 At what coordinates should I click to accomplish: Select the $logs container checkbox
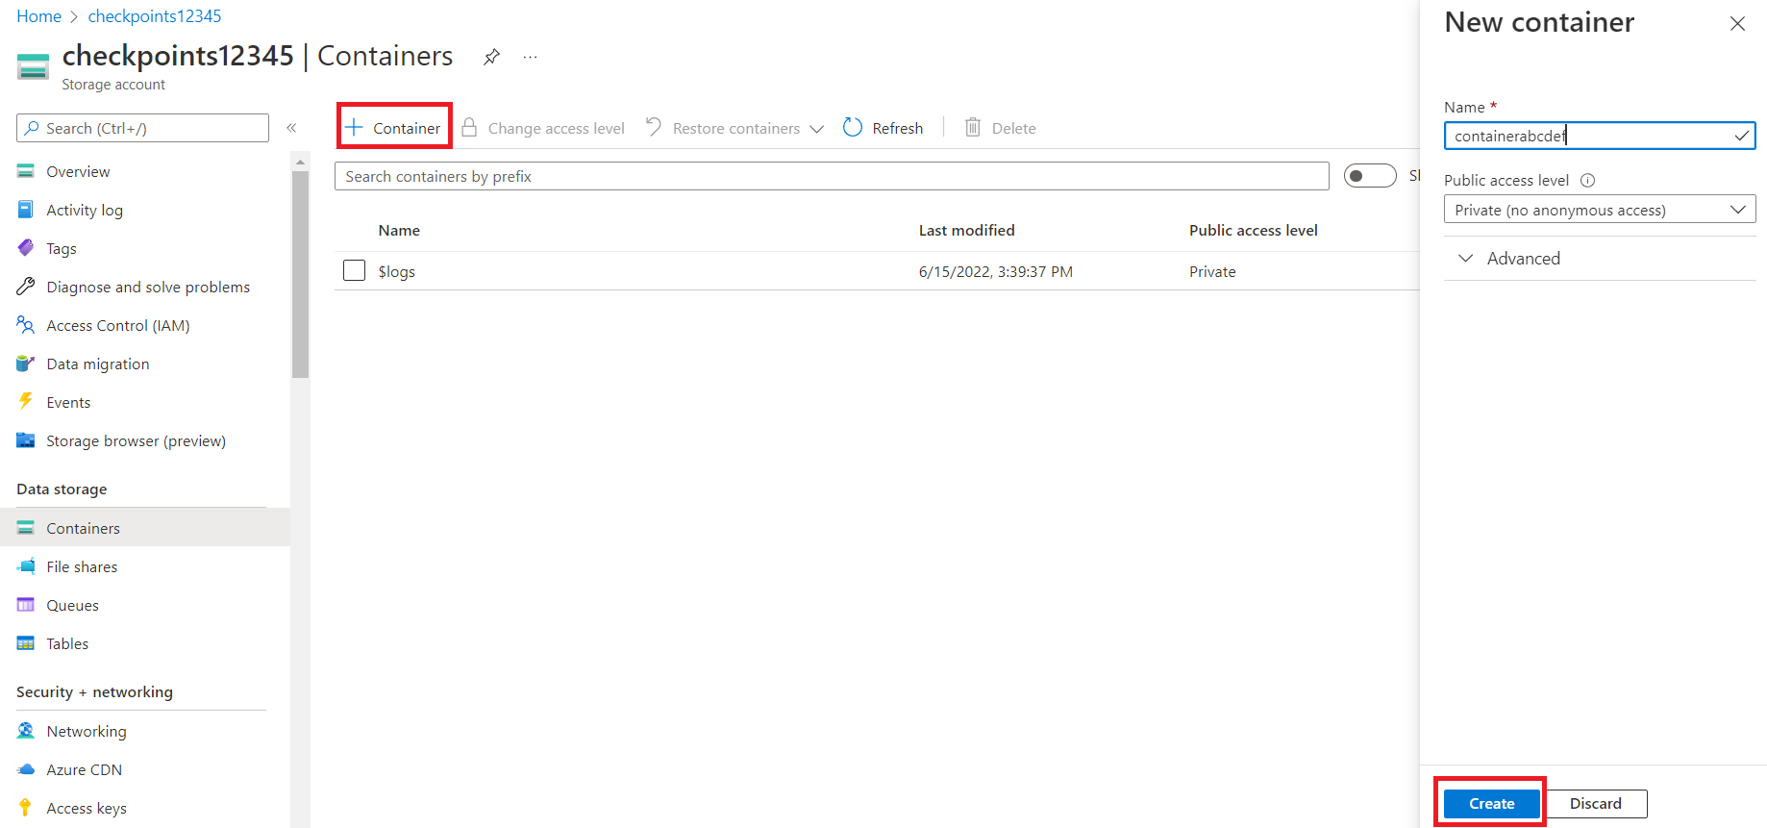pos(354,270)
